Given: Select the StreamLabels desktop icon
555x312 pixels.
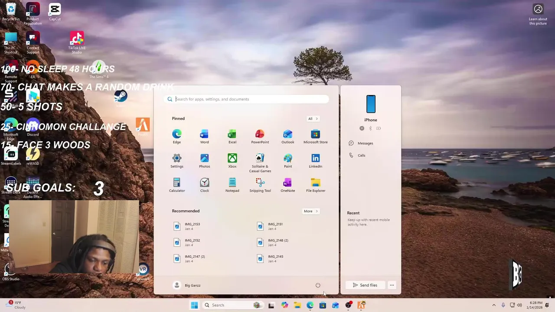Looking at the screenshot, I should [11, 156].
